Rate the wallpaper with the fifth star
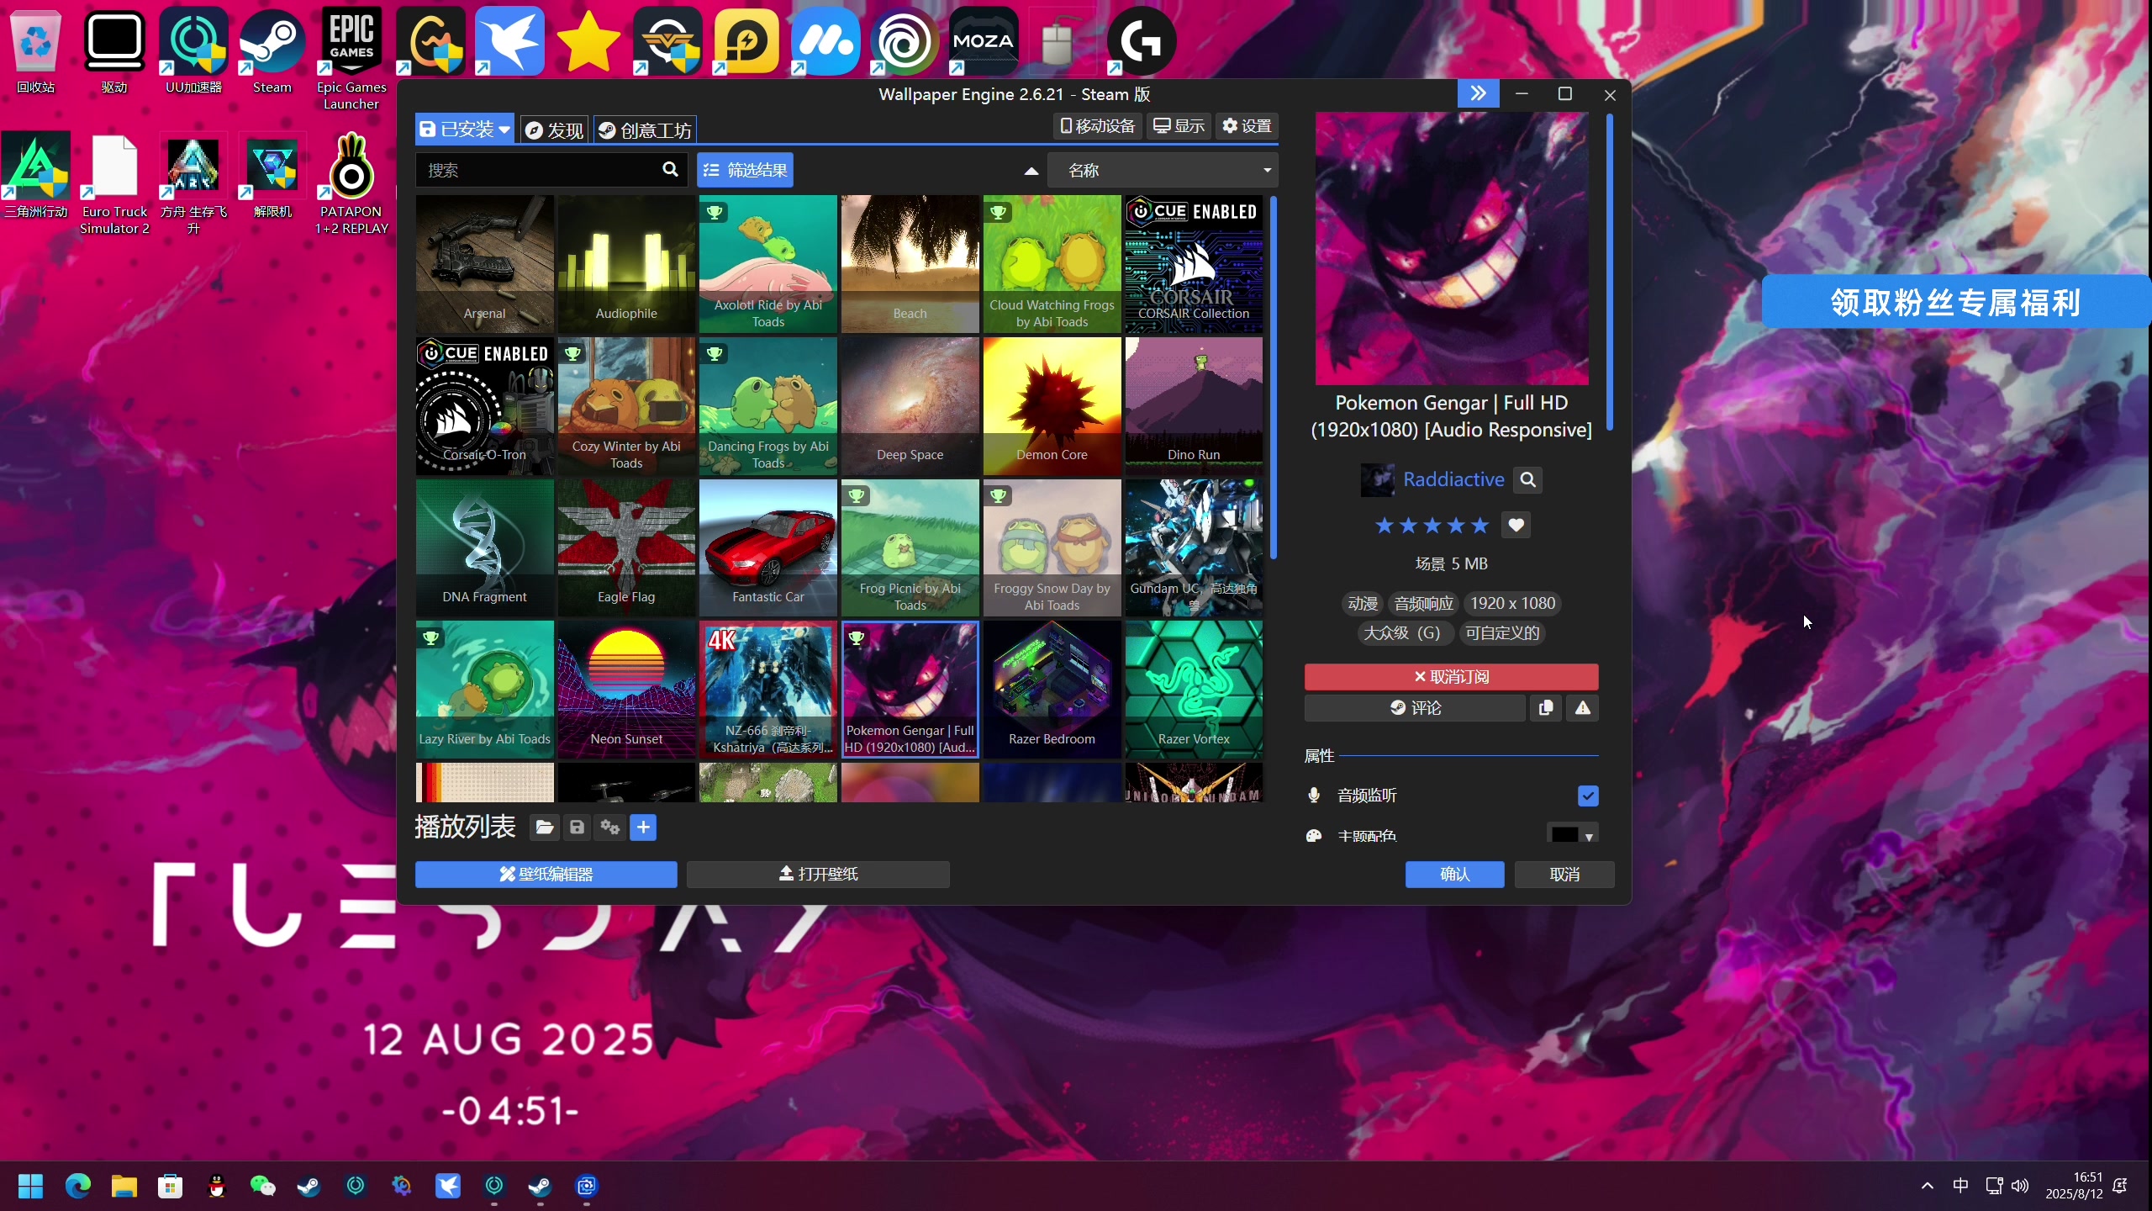The image size is (2152, 1211). tap(1479, 526)
